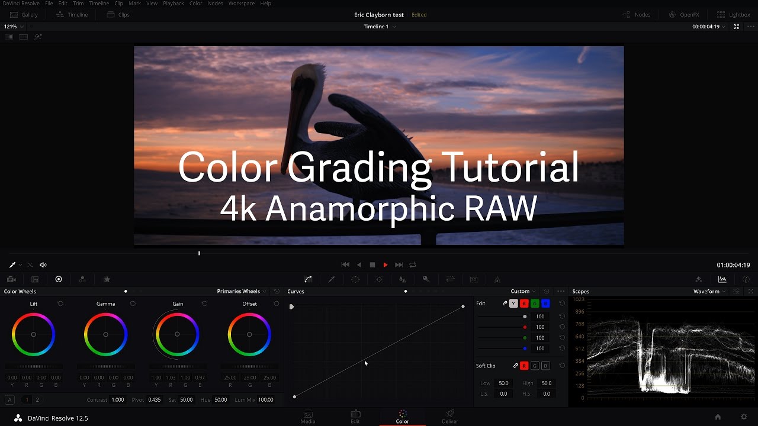Screen dimensions: 758x426
Task: Select the Color Wheels palette icon
Action: 59,279
